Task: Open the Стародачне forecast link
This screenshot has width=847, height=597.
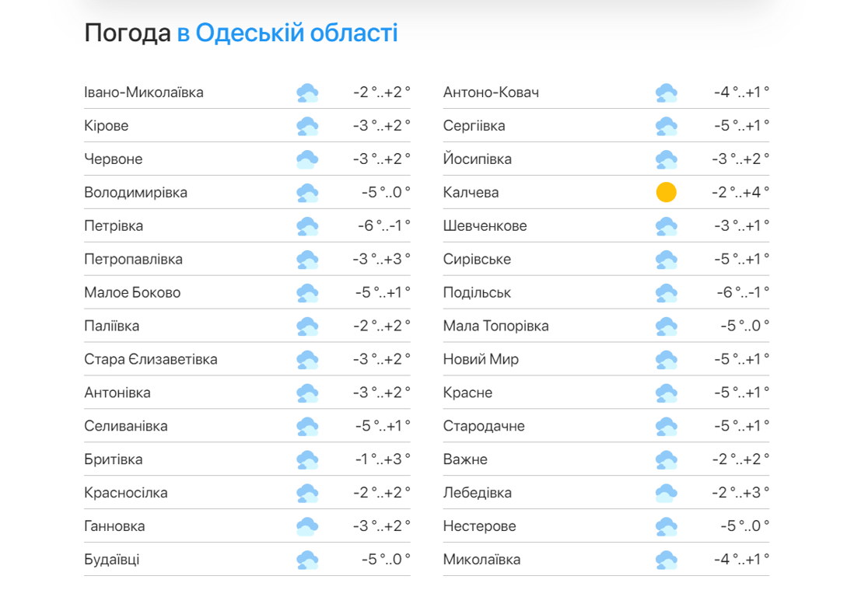Action: 484,426
